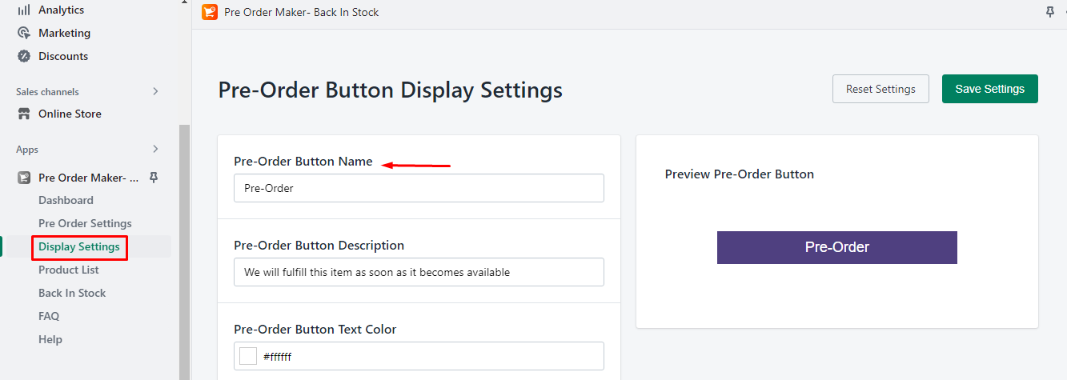Select Display Settings in sidebar
Image resolution: width=1067 pixels, height=380 pixels.
click(79, 246)
